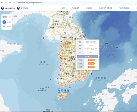This screenshot has height=112, width=137.
Task: Click the 질병관리청 logo
Action: tap(23, 8)
